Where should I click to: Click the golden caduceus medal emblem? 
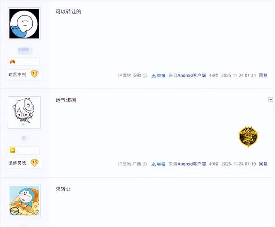[248, 136]
